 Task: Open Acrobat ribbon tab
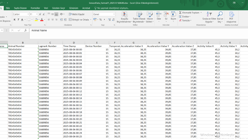86,8
